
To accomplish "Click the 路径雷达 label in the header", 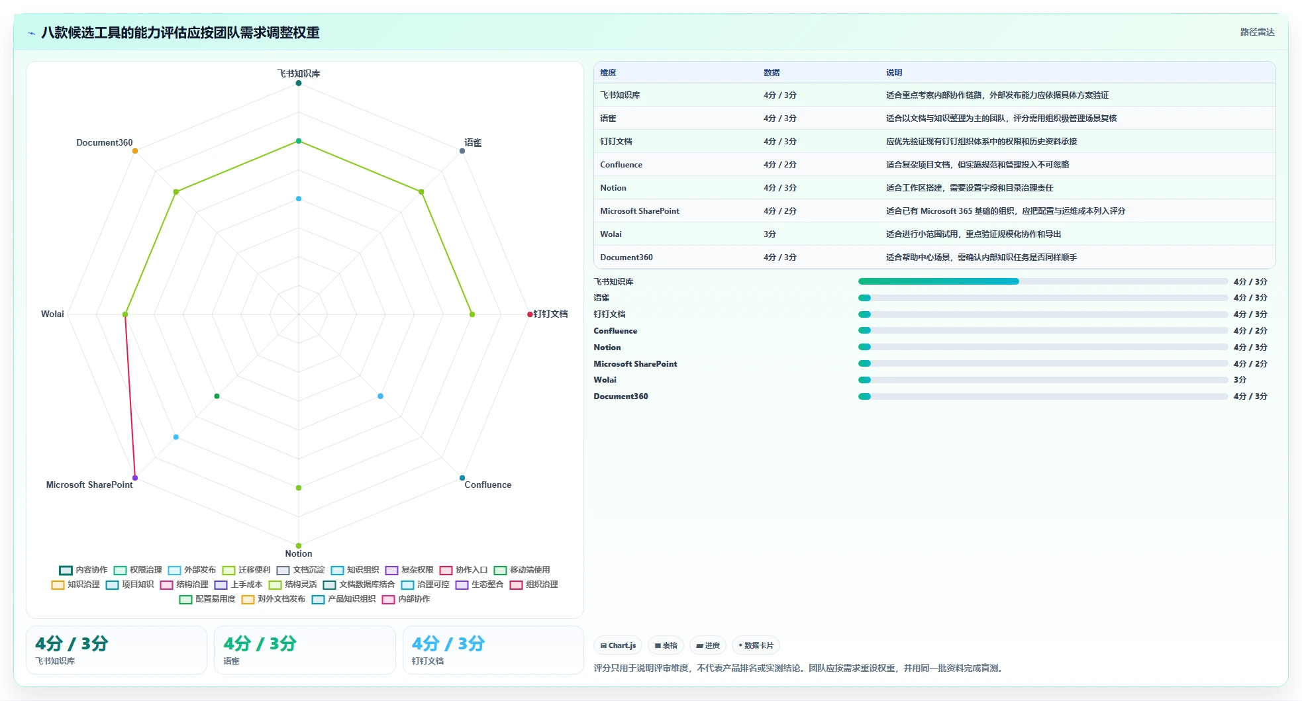I will [x=1257, y=32].
